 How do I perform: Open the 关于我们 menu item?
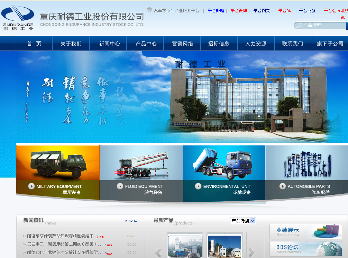(x=71, y=44)
